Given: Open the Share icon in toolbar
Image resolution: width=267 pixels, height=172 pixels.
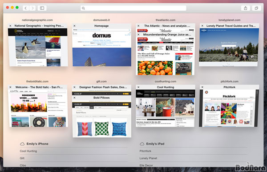Looking at the screenshot, I should tap(245, 8).
